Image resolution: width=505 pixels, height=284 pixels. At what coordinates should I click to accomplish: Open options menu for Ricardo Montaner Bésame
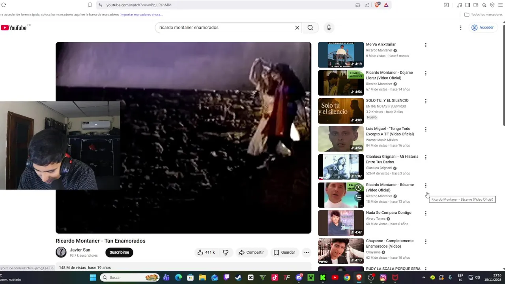(425, 185)
